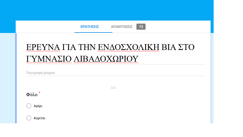The width and height of the screenshot is (243, 137).
Task: Click the red required asterisk beside Φύλο
Action: coord(39,93)
